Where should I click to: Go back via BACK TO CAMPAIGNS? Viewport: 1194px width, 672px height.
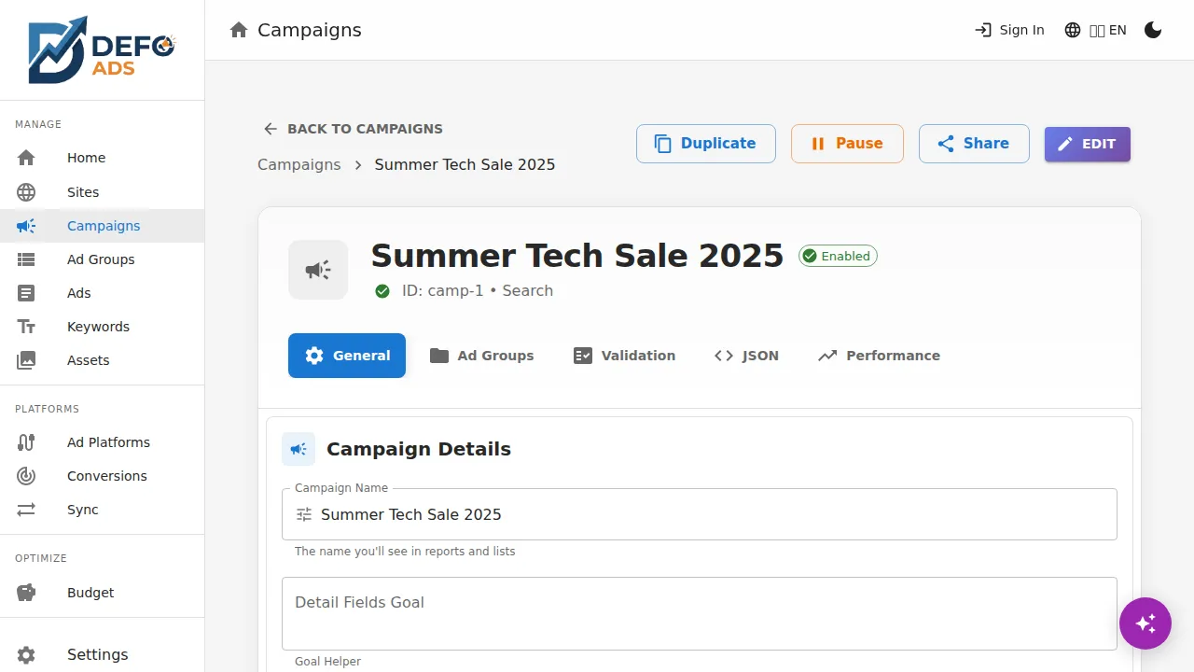(353, 129)
